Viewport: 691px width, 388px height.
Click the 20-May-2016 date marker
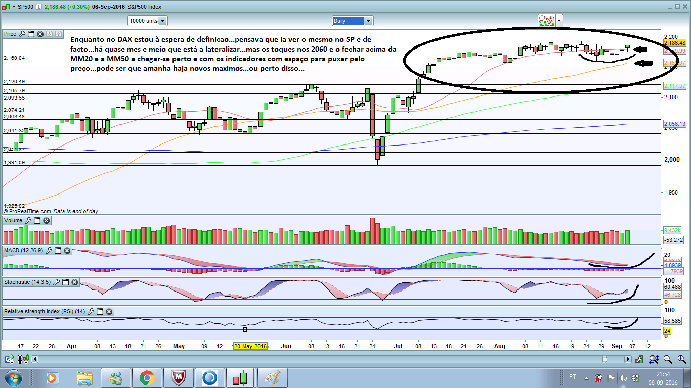point(250,346)
